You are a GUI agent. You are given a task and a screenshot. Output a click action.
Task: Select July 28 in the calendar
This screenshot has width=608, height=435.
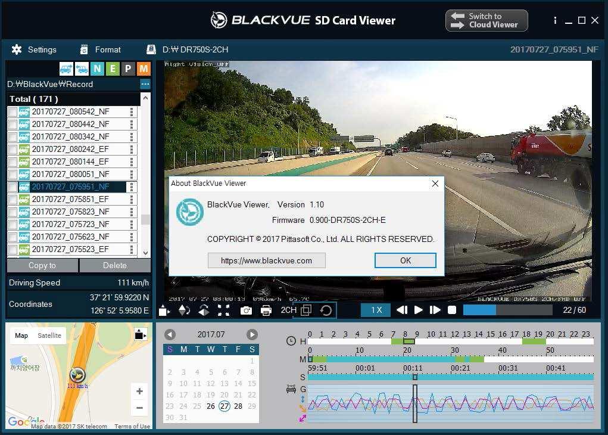(x=238, y=406)
